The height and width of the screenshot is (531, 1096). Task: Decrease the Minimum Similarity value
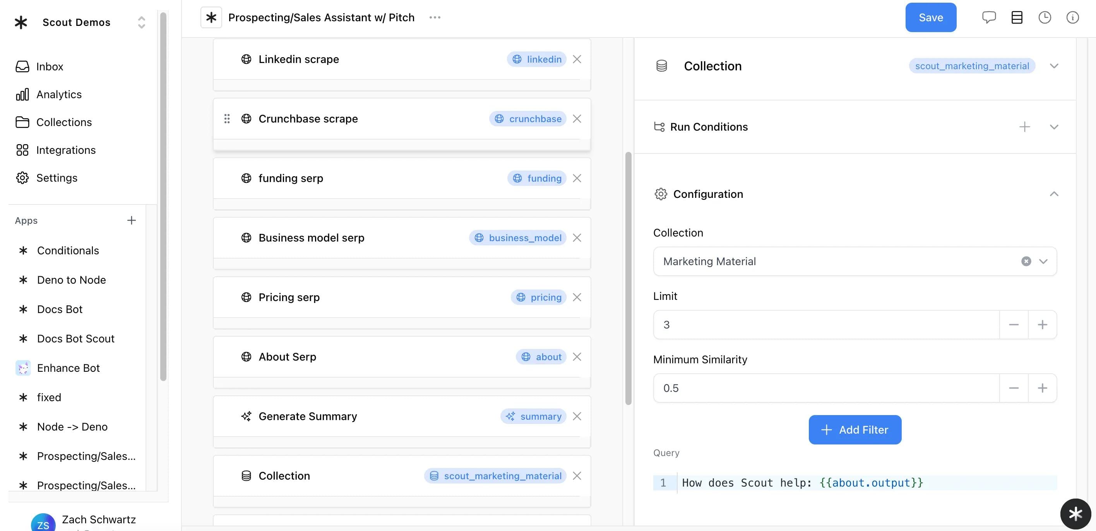[x=1014, y=388]
